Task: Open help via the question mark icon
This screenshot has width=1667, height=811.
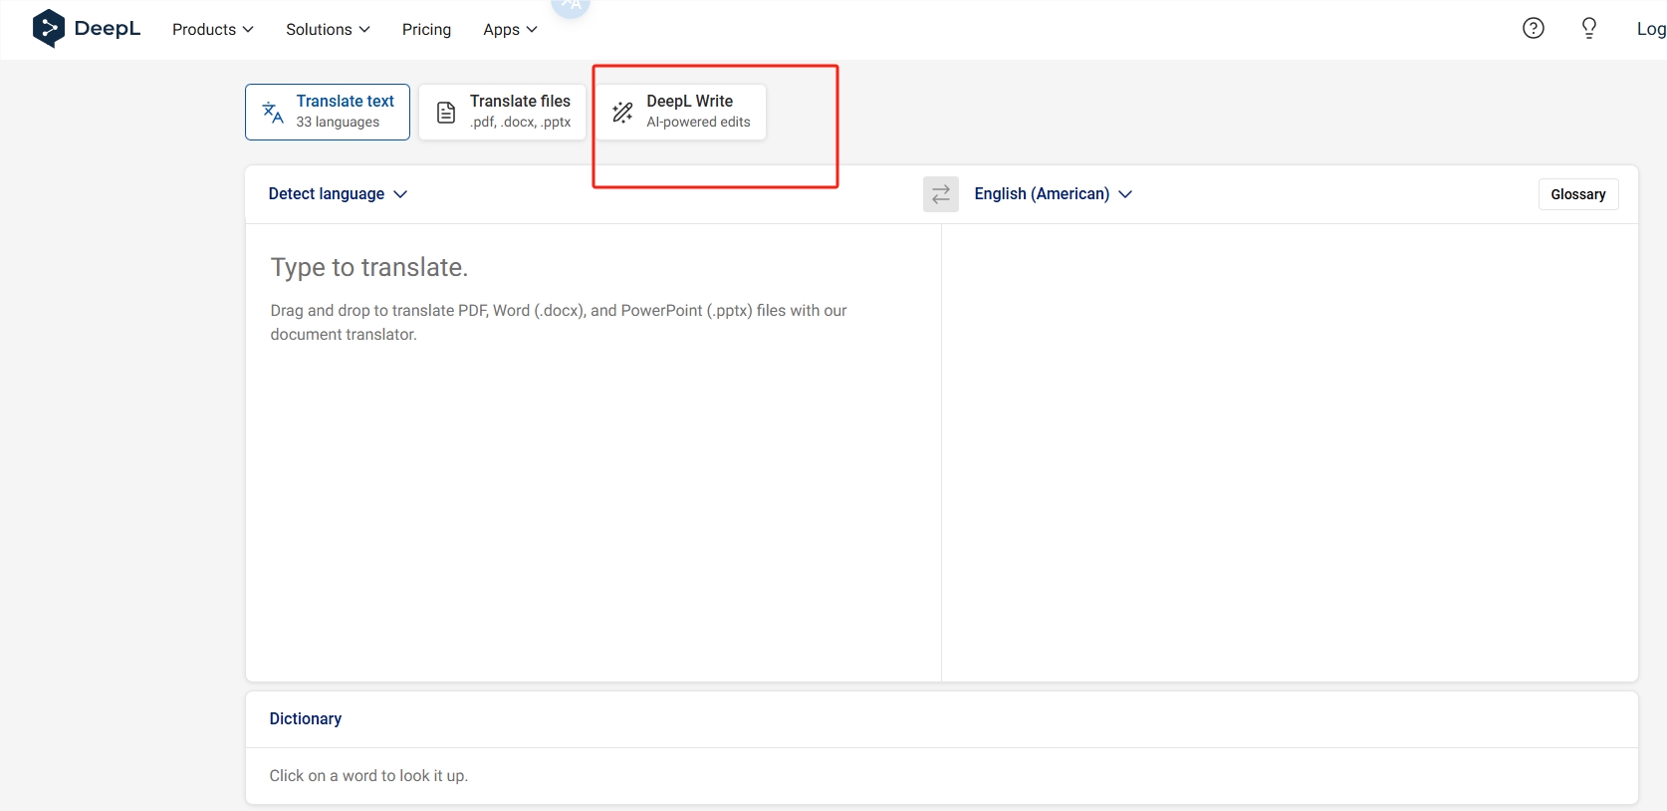Action: [1534, 29]
